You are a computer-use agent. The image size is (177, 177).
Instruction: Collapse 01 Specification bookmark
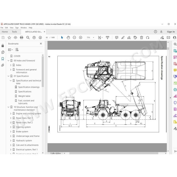[x=8, y=76]
